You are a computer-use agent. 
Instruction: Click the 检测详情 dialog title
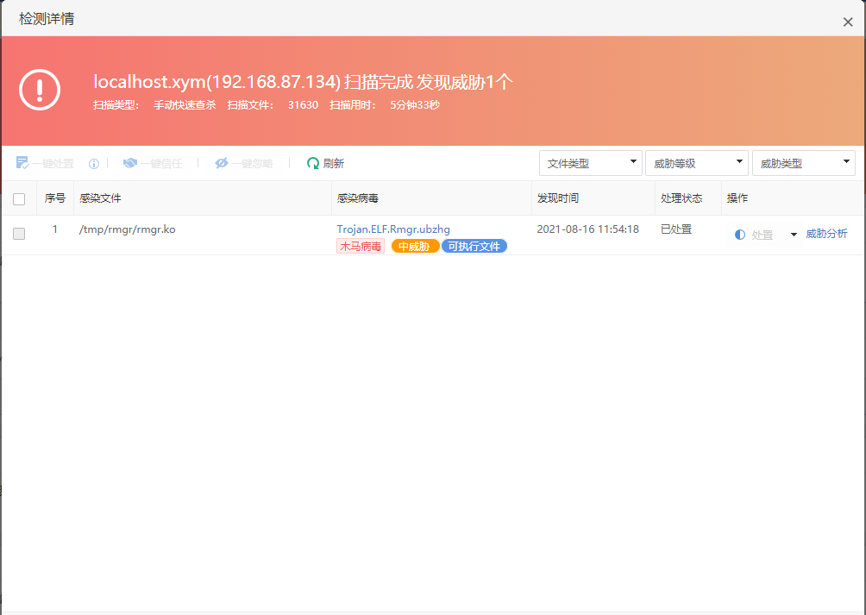point(47,19)
